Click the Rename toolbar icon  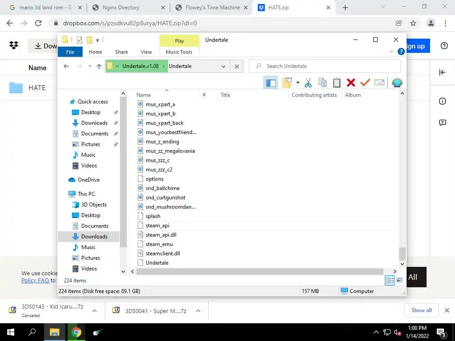379,83
